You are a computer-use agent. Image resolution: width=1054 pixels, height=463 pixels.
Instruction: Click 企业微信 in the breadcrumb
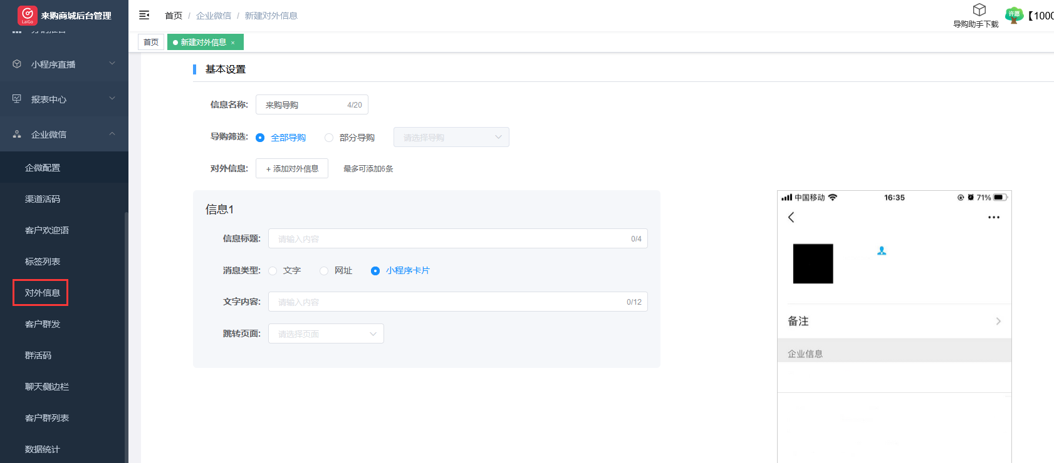click(213, 16)
